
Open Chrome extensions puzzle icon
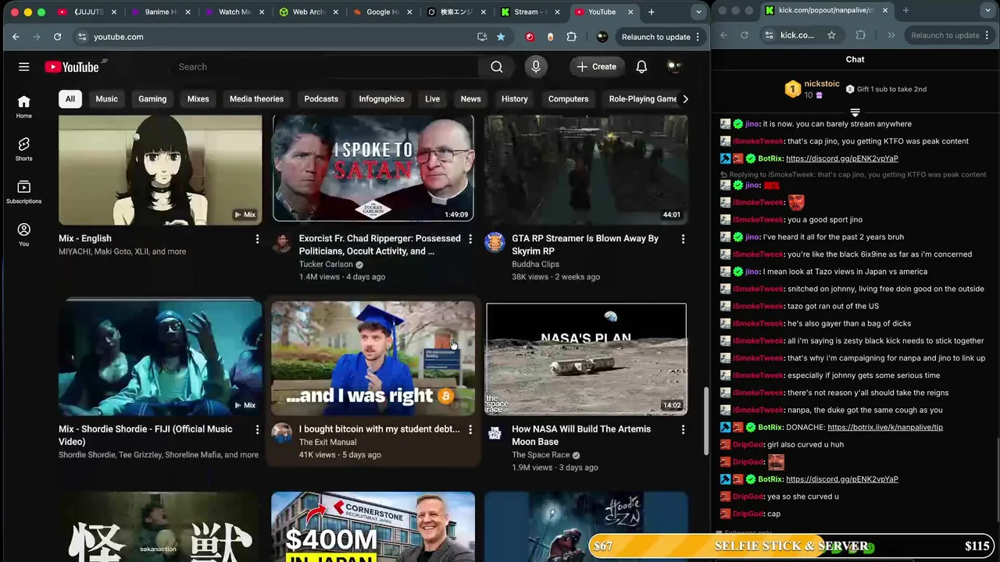[572, 37]
